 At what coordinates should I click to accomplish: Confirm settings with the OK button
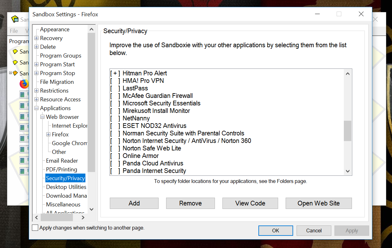tap(276, 230)
